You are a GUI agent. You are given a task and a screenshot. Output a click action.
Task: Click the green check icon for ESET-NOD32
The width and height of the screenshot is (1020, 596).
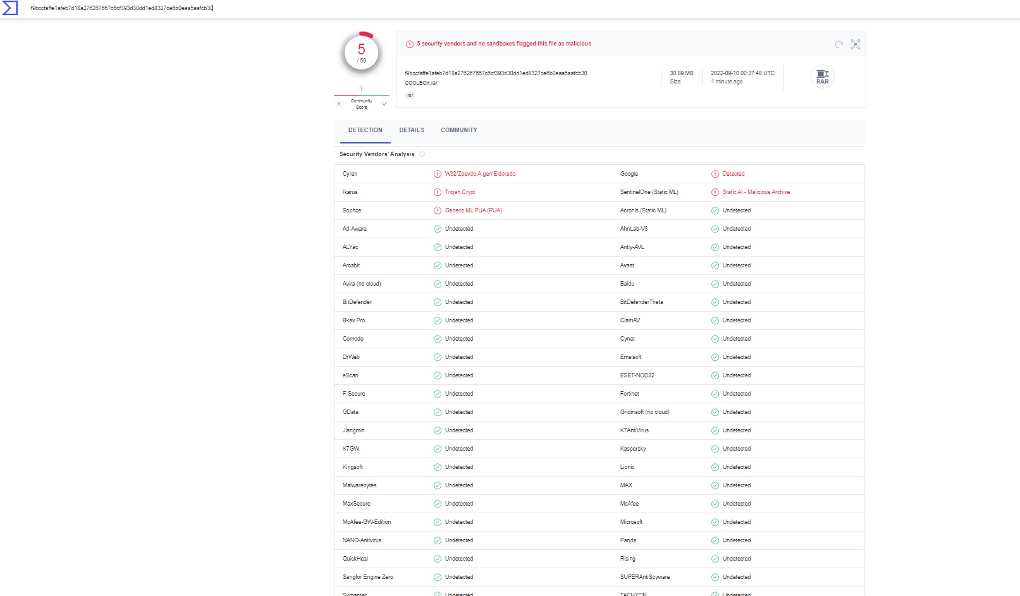[x=715, y=375]
